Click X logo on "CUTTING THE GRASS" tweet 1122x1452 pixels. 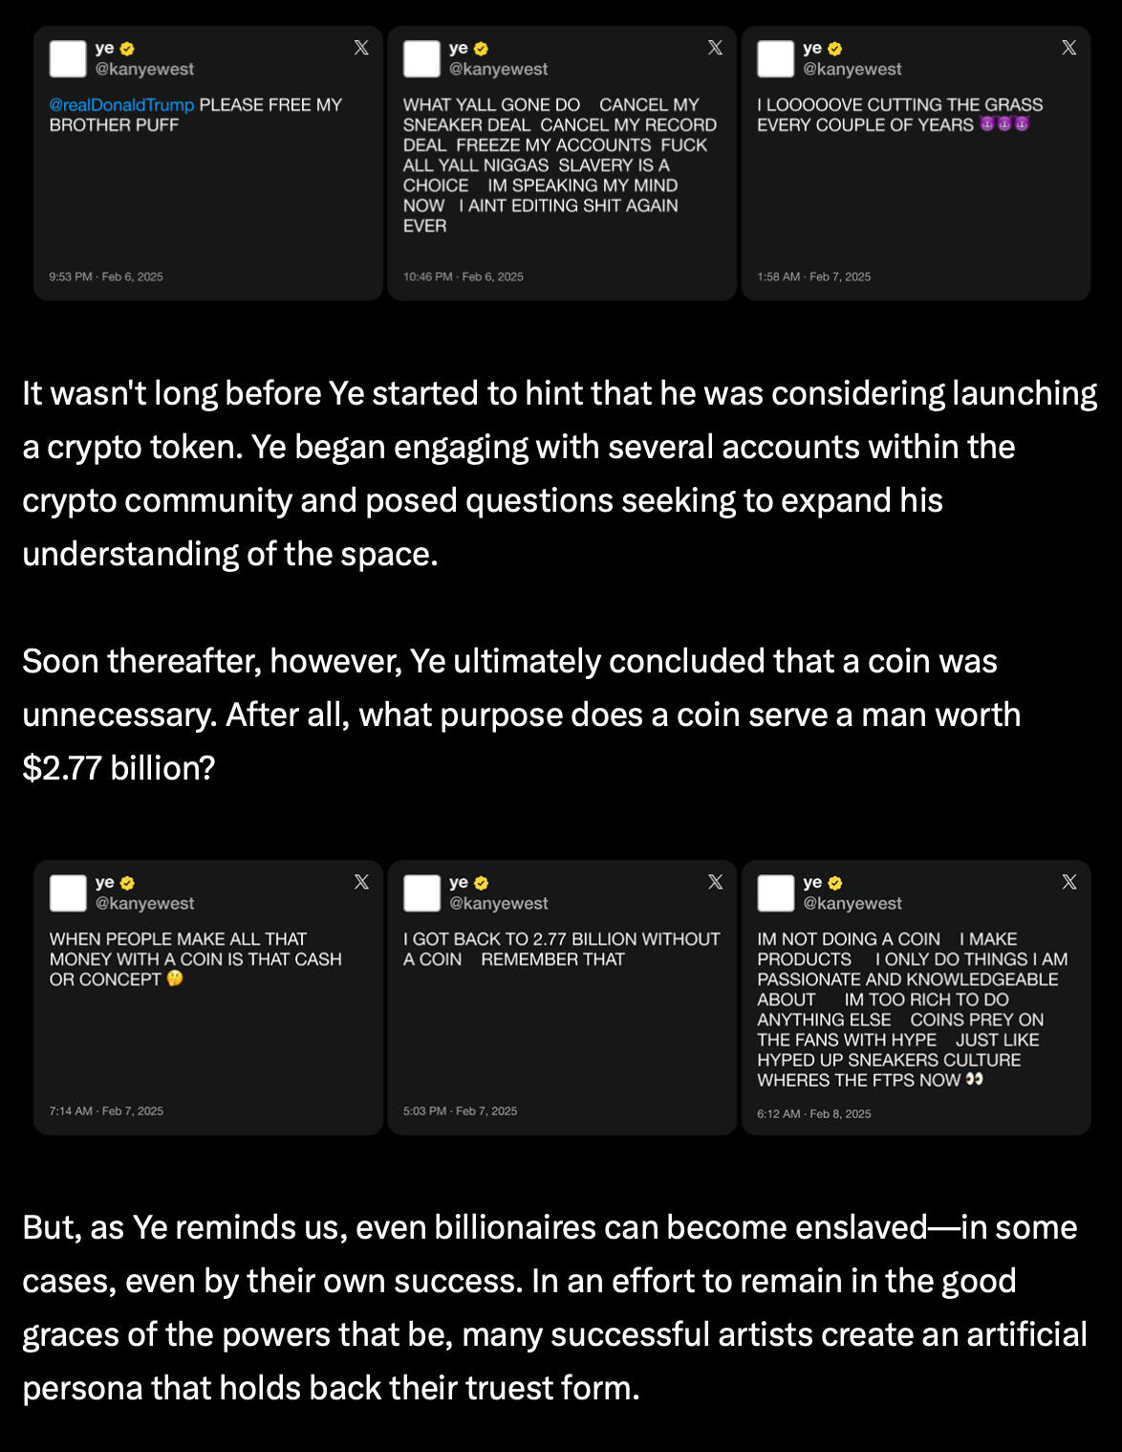1068,48
